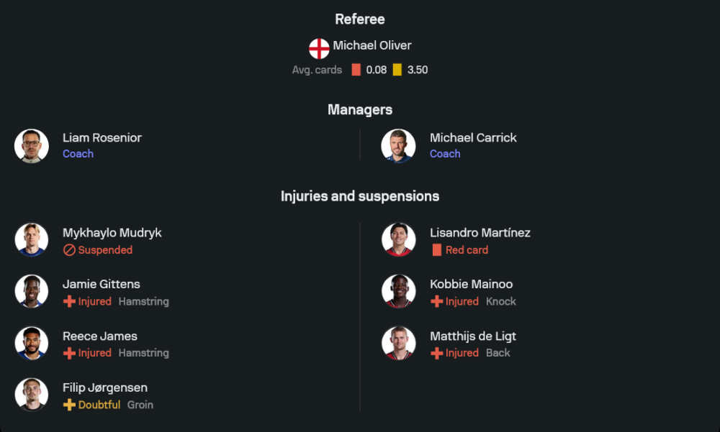
Task: View Reece James player name link
Action: coord(99,336)
